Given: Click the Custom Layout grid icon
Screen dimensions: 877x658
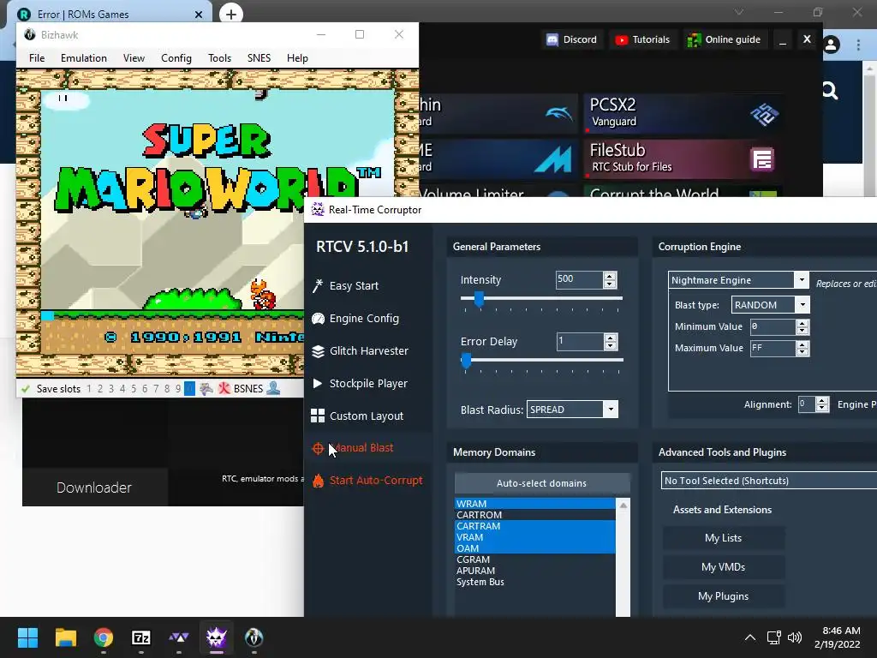Looking at the screenshot, I should 318,416.
